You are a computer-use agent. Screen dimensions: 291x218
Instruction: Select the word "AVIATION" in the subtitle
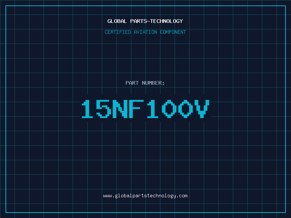point(145,32)
